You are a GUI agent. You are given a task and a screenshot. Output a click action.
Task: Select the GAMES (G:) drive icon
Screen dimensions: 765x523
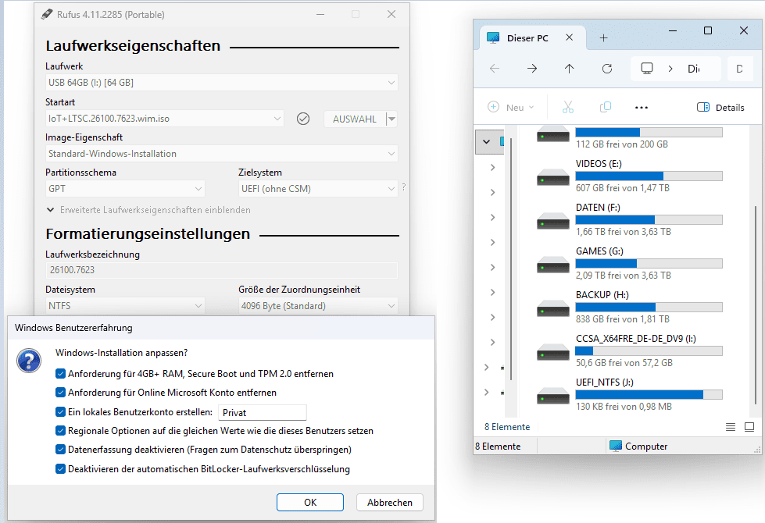(552, 265)
